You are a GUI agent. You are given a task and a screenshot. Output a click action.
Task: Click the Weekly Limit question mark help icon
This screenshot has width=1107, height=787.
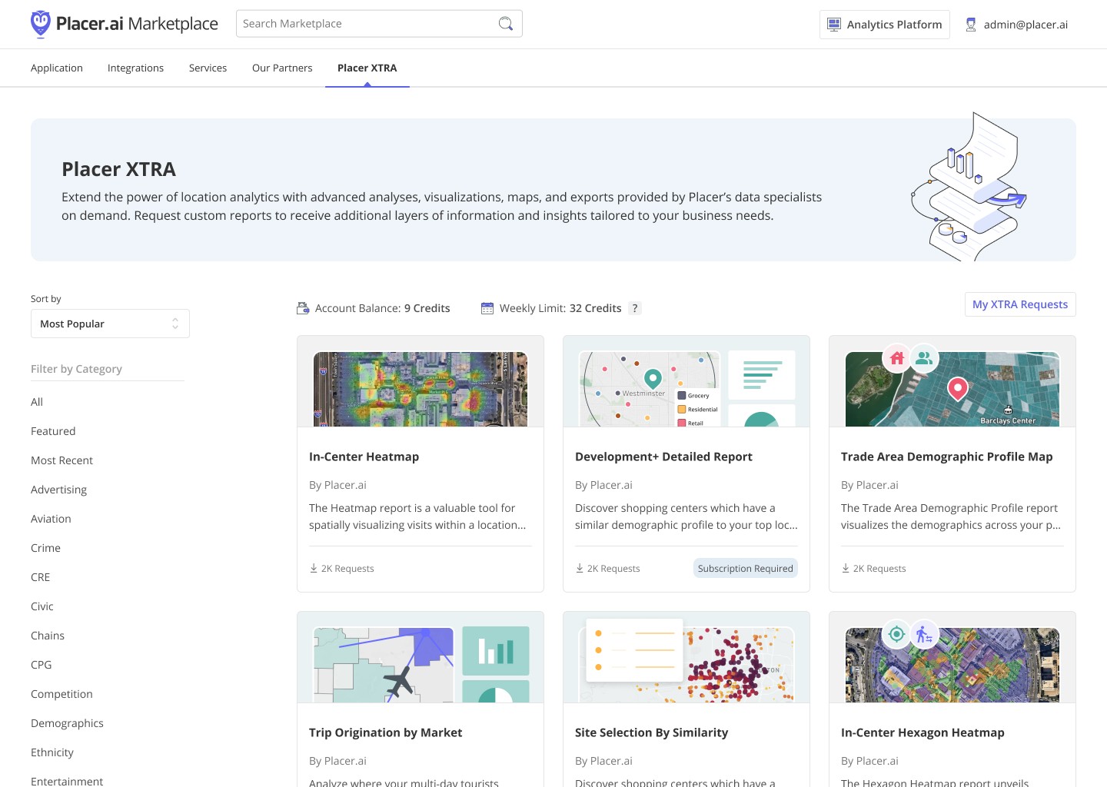click(x=635, y=308)
